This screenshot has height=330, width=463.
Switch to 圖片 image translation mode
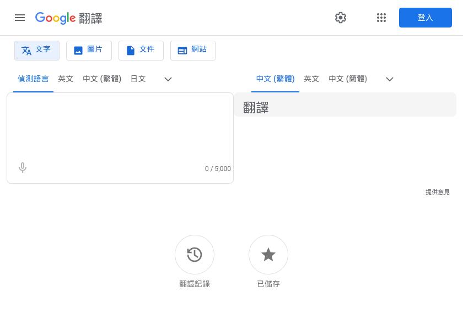point(89,51)
